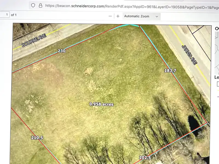The height and width of the screenshot is (164, 219).
Task: Click the yellow line legend swatch
Action: tap(218, 90)
